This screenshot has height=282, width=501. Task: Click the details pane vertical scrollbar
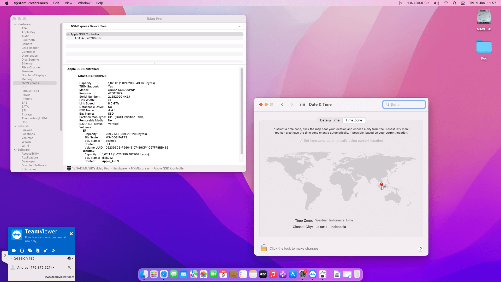point(241,111)
